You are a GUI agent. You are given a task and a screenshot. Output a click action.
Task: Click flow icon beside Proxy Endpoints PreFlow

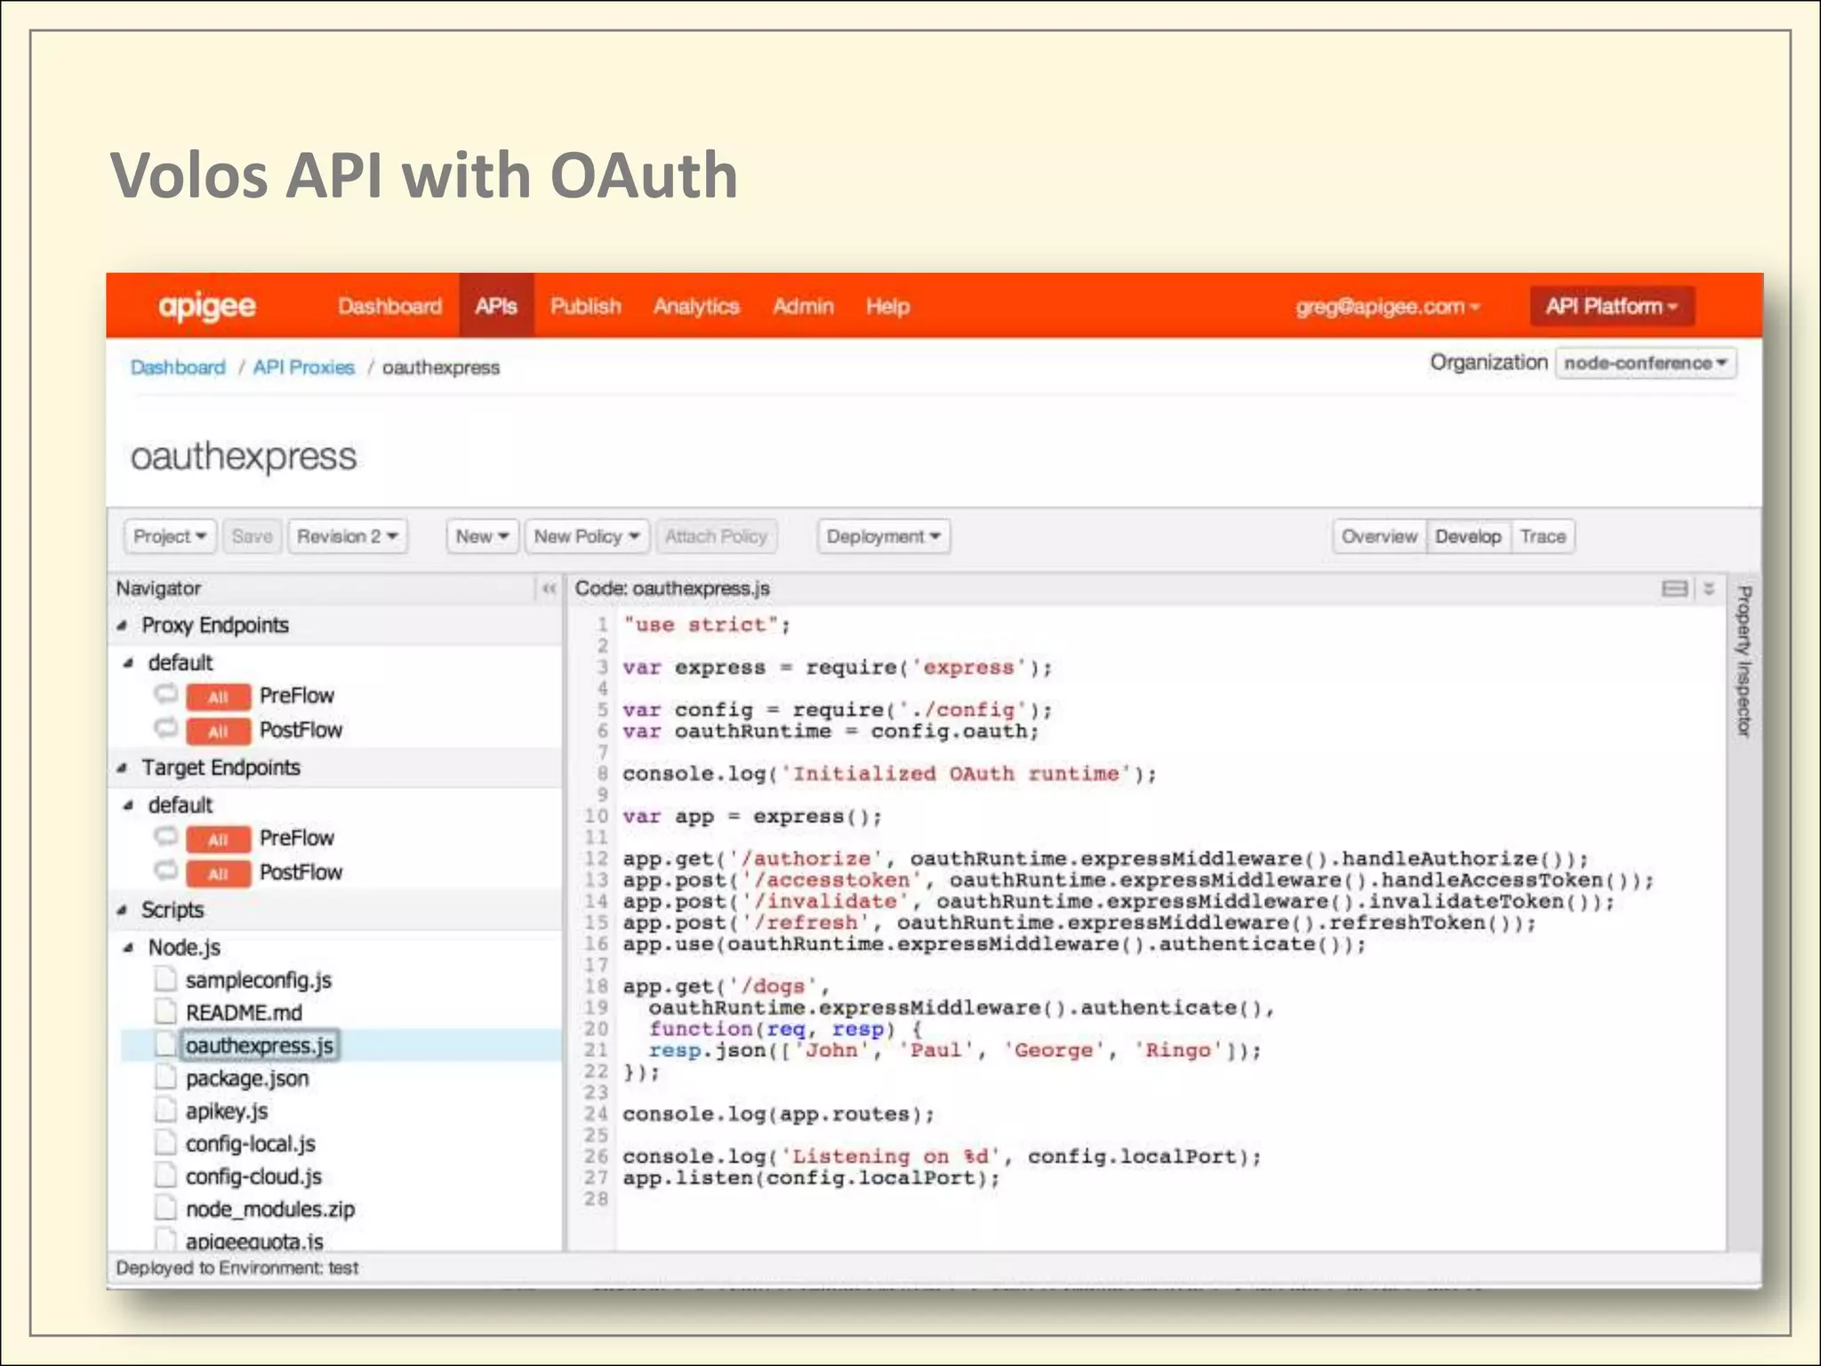[x=166, y=694]
